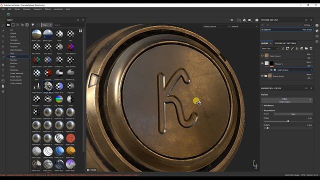
Task: Select the Height Blend filter thumbnail
Action: pos(48,87)
